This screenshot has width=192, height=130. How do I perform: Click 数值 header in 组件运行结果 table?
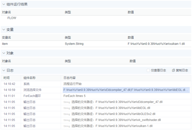tap(131, 12)
